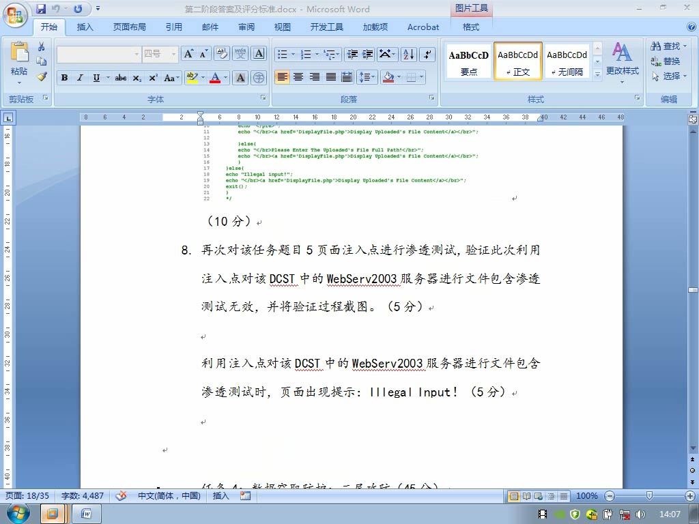The height and width of the screenshot is (524, 699).
Task: Open highlight color picker arrow
Action: pyautogui.click(x=203, y=78)
